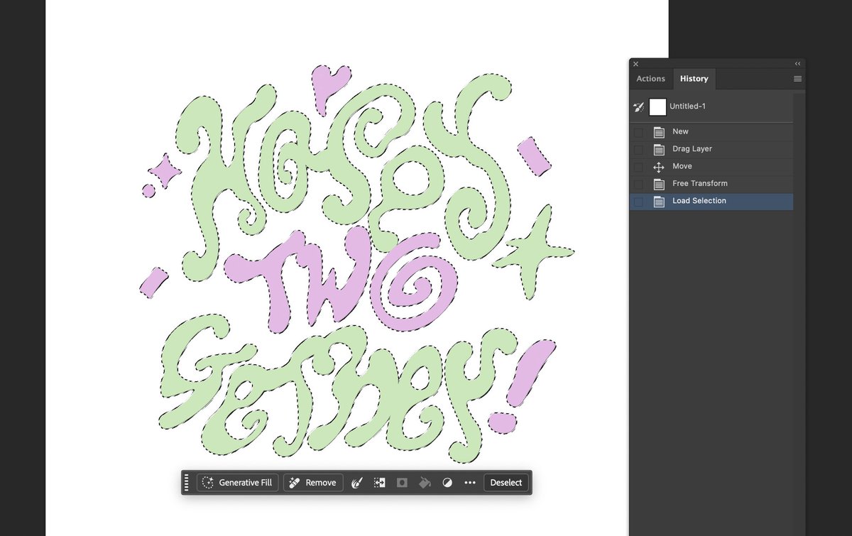Click the paint bucket fill icon
The image size is (852, 536).
(x=425, y=483)
